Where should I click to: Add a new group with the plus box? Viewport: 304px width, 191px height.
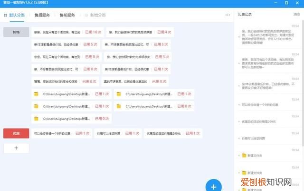pyautogui.click(x=16, y=148)
